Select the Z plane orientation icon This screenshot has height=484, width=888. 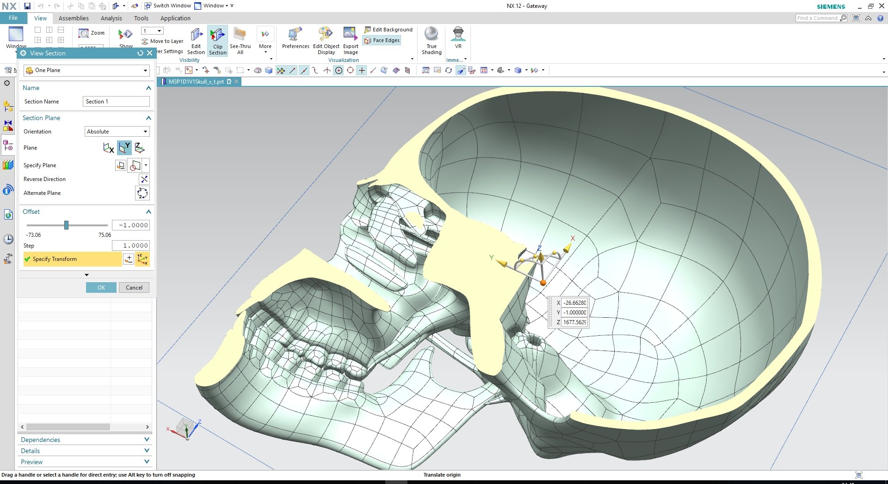(140, 148)
